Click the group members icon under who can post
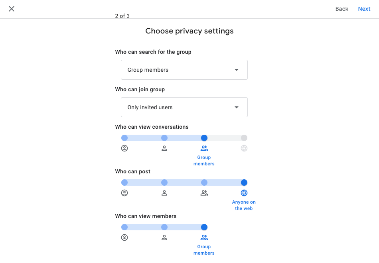379x263 pixels. [204, 193]
